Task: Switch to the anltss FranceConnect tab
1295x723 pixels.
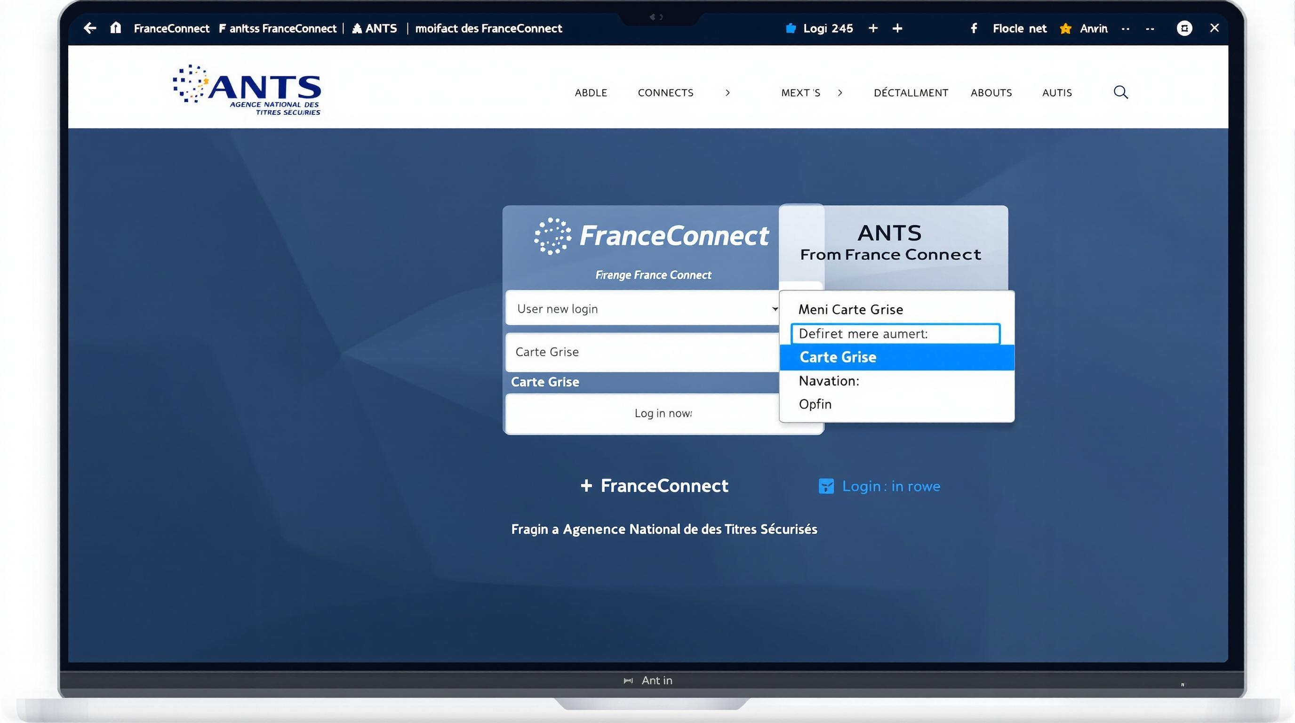Action: tap(278, 29)
